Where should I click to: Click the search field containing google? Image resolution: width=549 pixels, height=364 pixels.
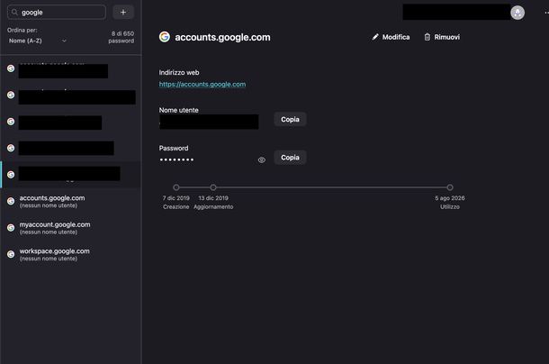pyautogui.click(x=57, y=13)
